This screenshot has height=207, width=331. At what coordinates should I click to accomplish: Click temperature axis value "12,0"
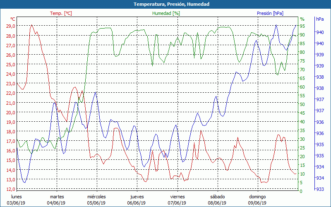coord(10,189)
